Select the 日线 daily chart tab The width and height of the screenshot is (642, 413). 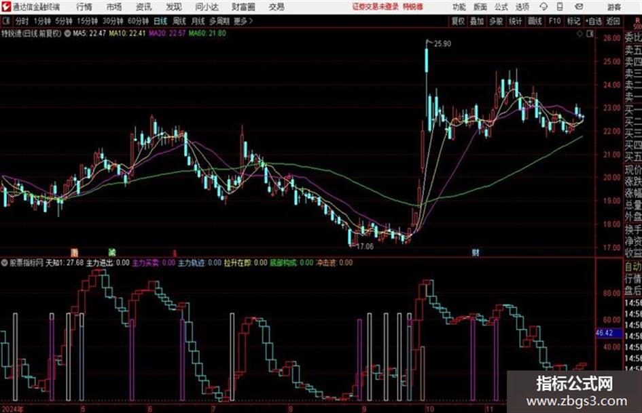point(160,21)
